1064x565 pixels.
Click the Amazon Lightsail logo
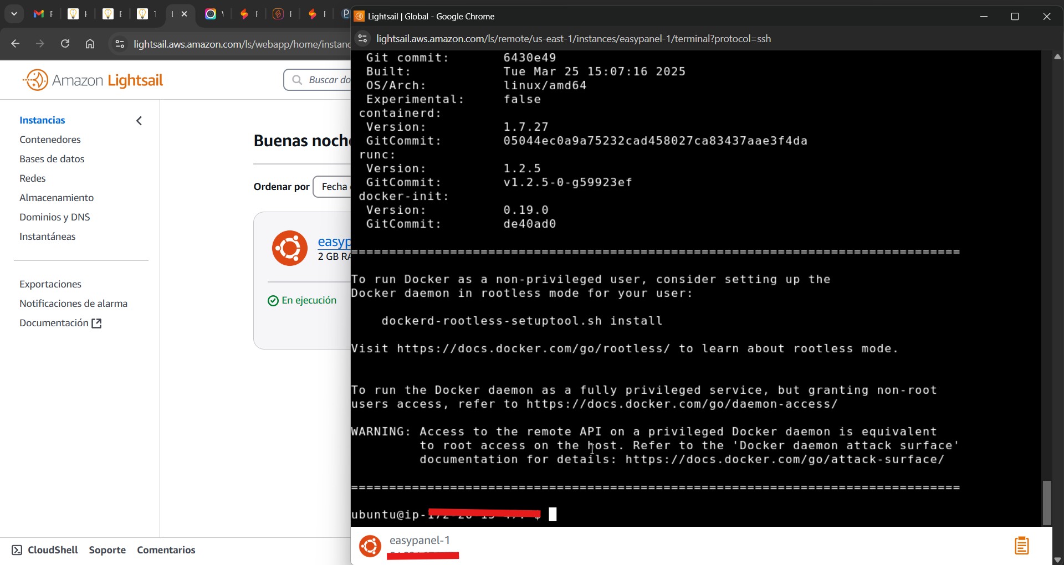tap(93, 80)
